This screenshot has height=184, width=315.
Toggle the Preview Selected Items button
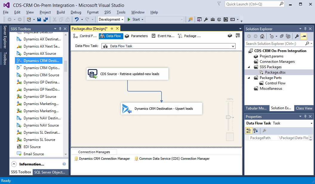[304, 36]
